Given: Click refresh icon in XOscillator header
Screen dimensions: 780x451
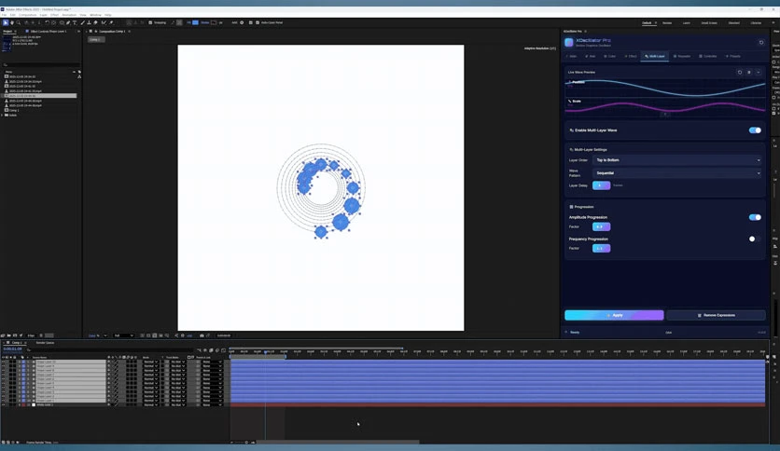Looking at the screenshot, I should (761, 43).
